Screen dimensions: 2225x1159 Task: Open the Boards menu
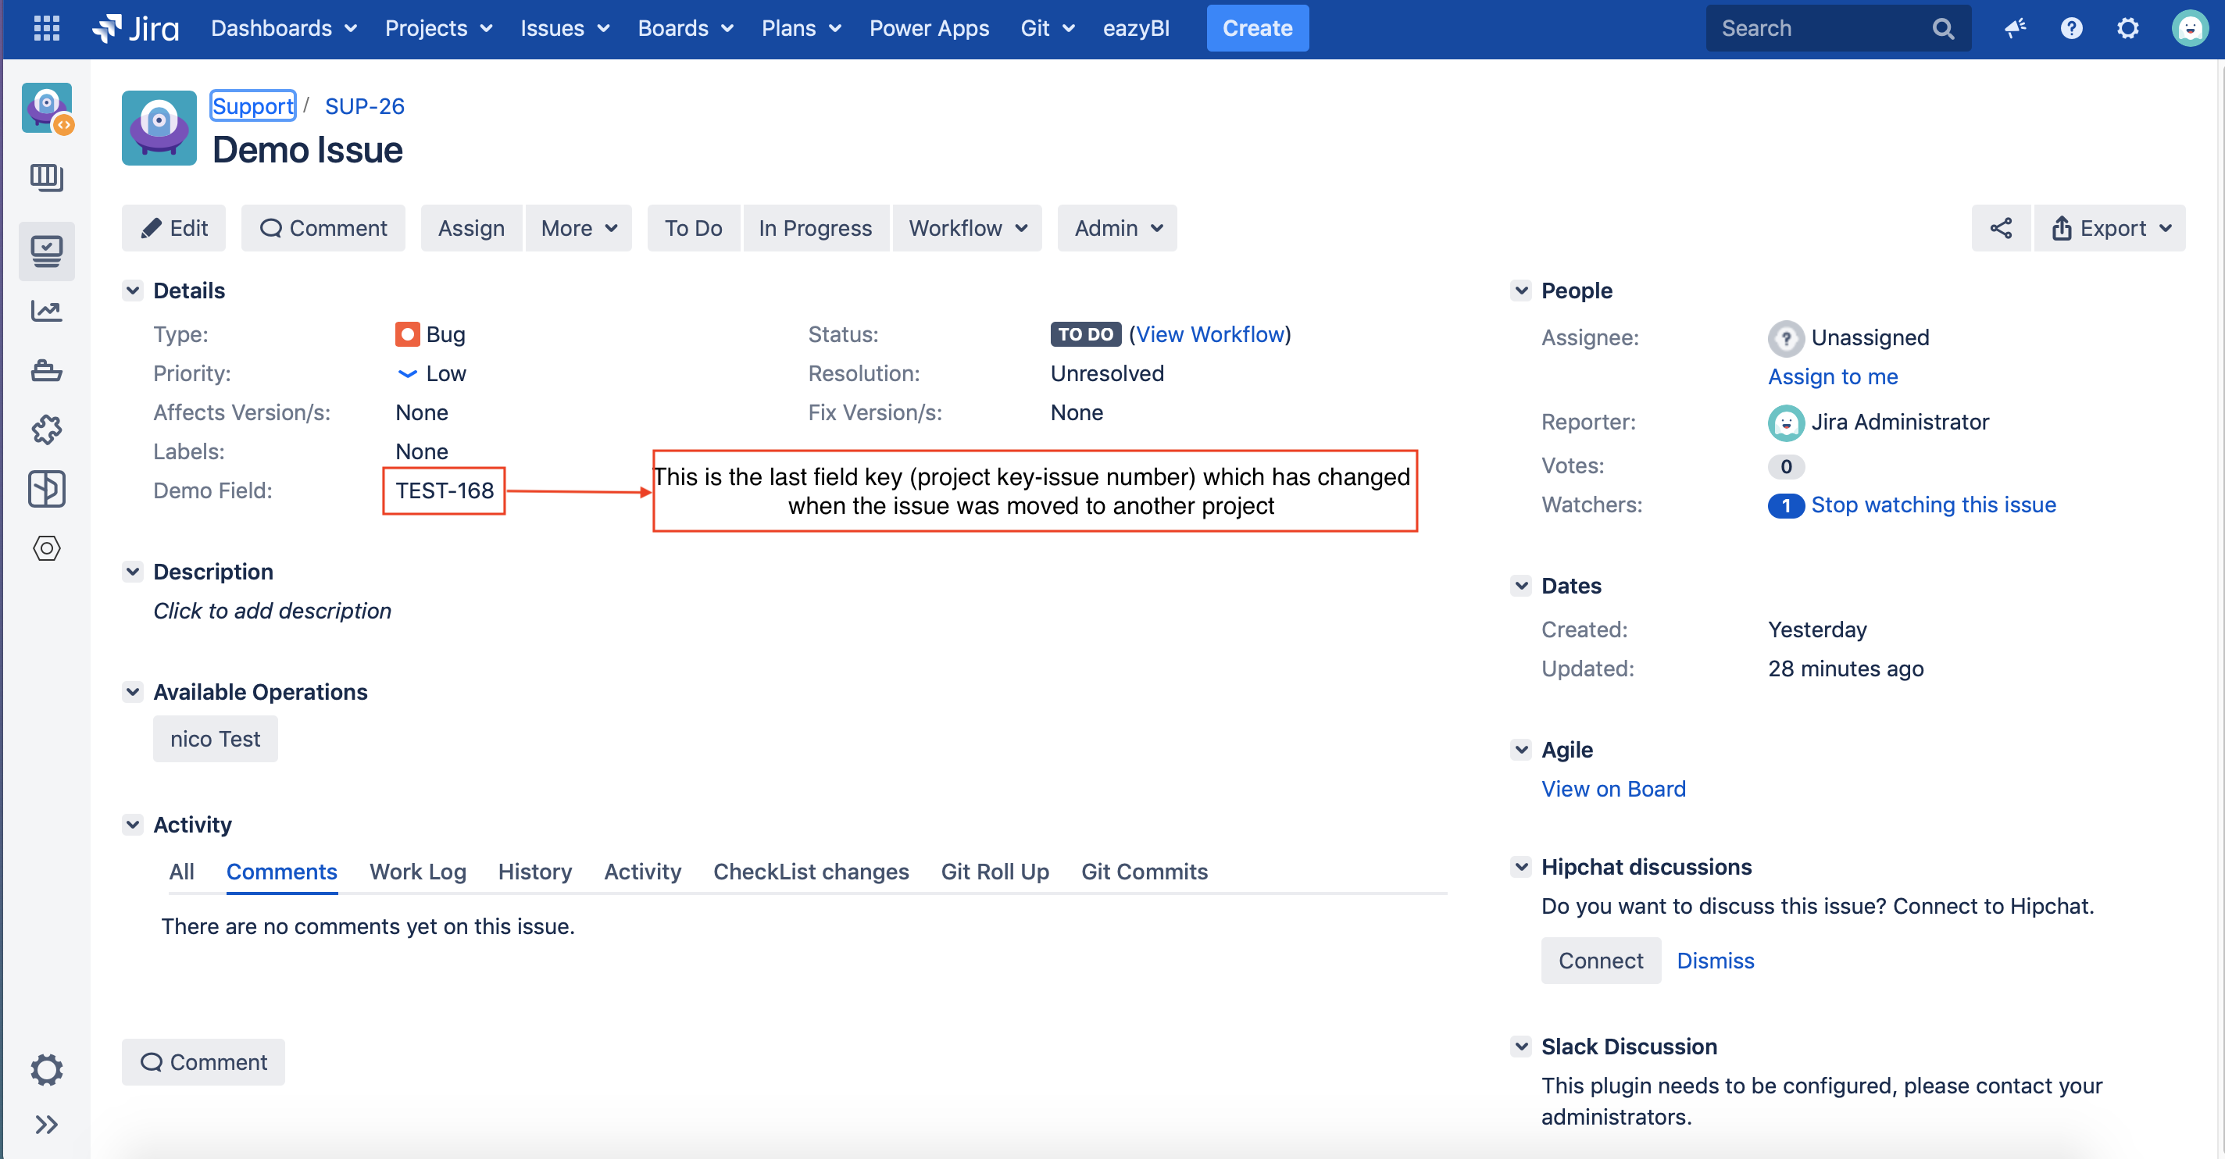point(685,28)
